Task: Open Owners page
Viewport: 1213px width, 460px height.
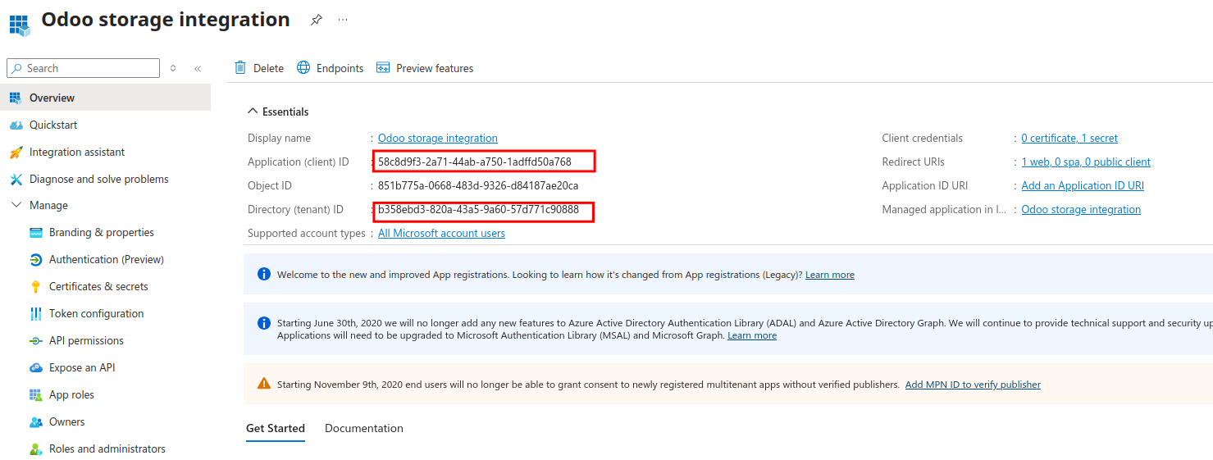Action: click(66, 421)
